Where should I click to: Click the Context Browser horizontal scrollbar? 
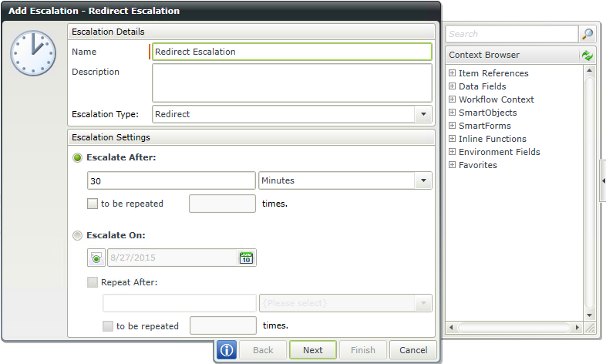[x=514, y=328]
